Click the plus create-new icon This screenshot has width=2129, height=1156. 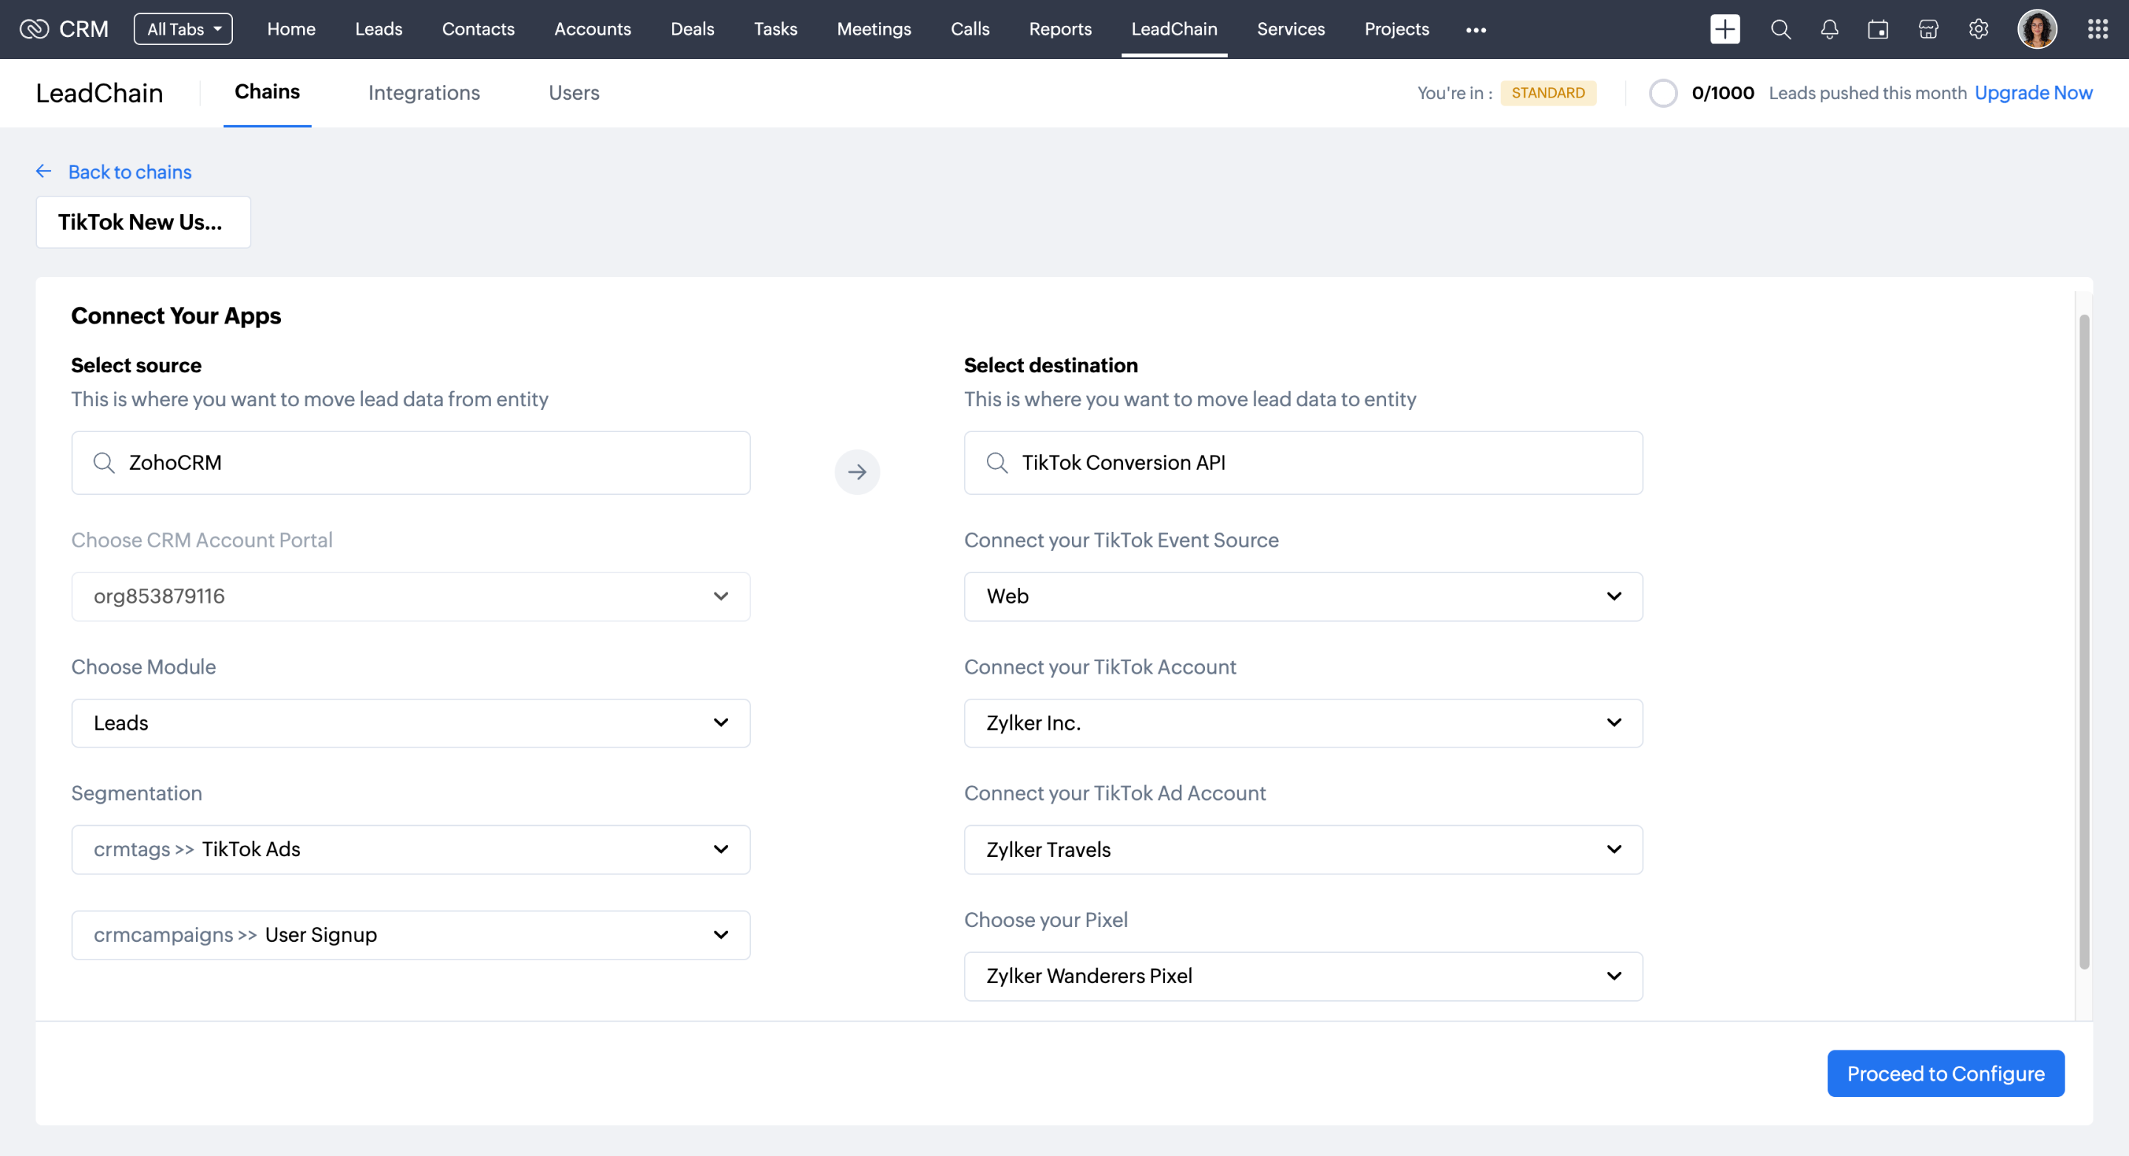1724,30
